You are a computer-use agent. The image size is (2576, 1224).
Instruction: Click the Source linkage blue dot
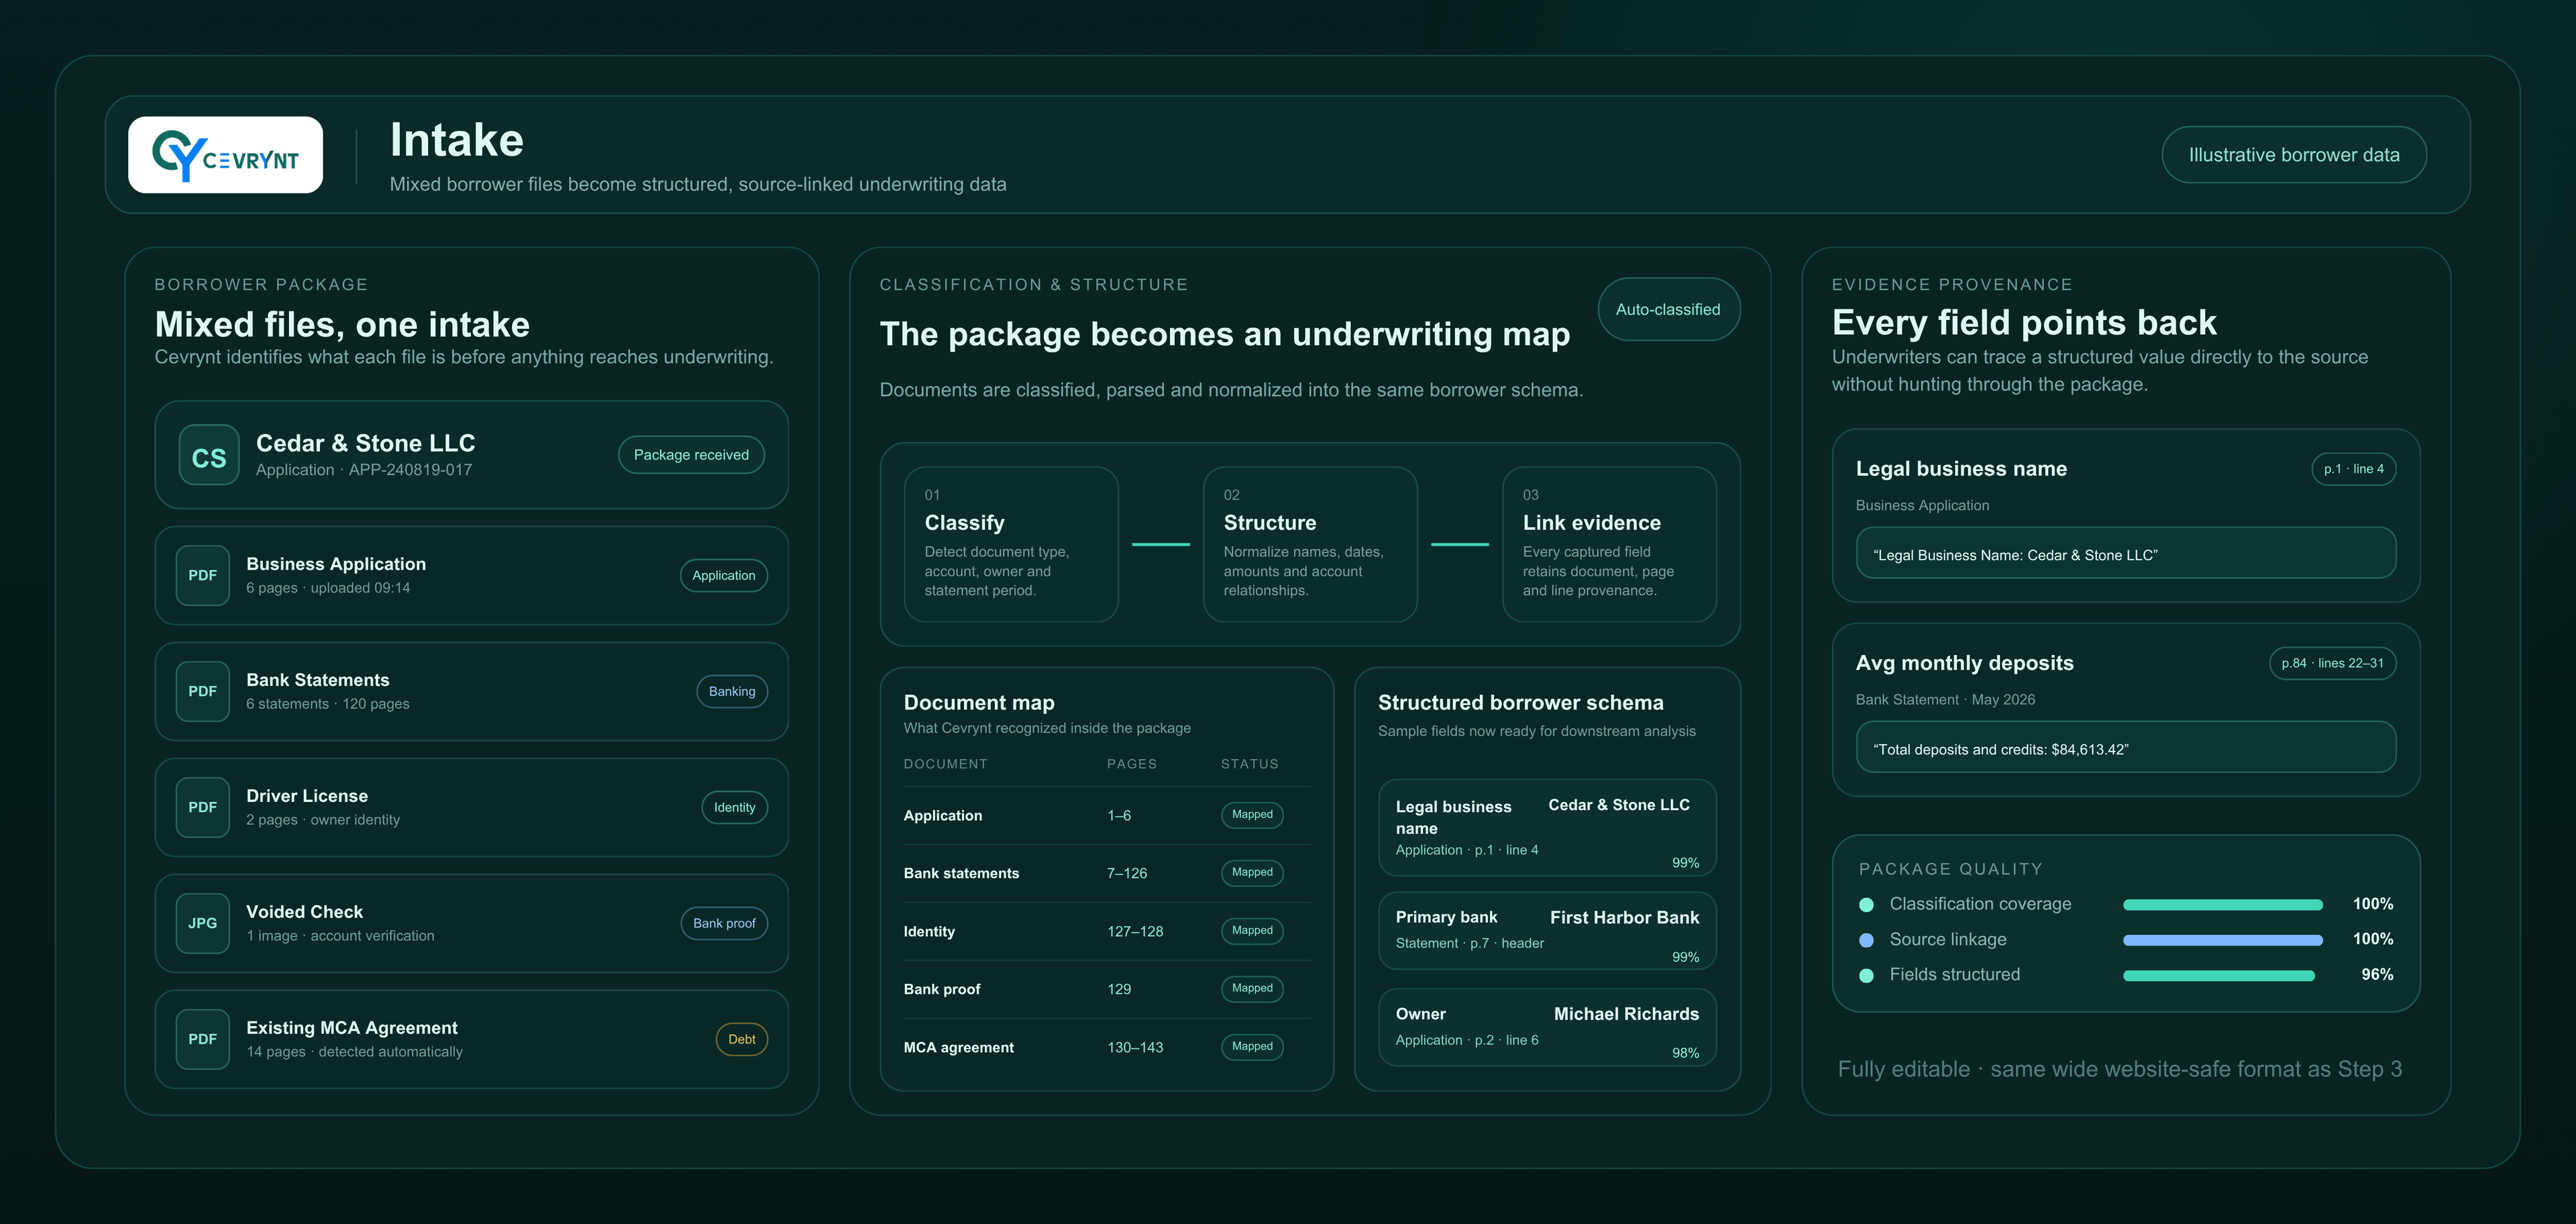point(1866,940)
